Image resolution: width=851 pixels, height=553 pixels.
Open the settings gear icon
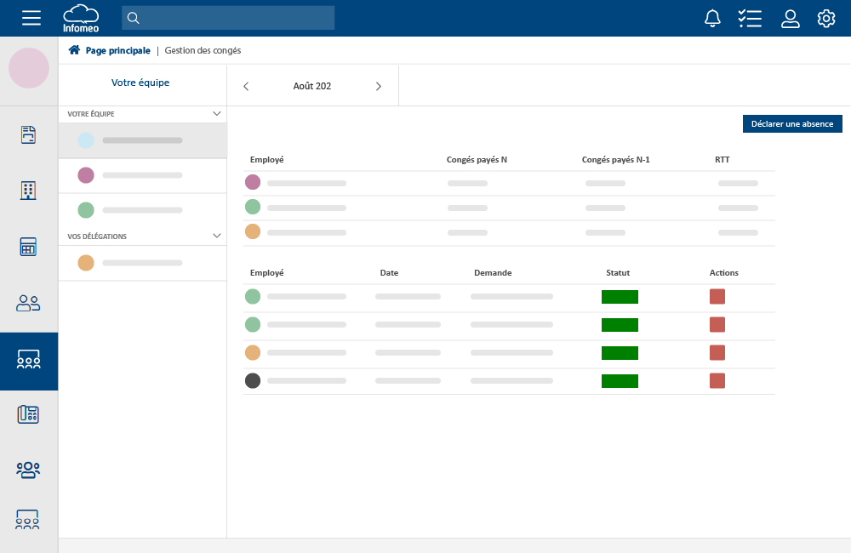pos(826,18)
